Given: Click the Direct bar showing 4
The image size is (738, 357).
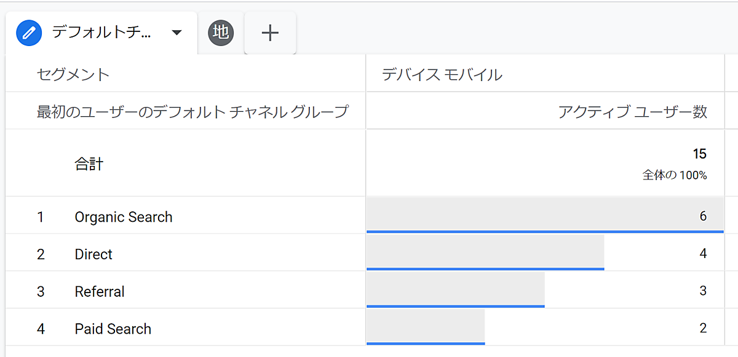Looking at the screenshot, I should [x=485, y=253].
